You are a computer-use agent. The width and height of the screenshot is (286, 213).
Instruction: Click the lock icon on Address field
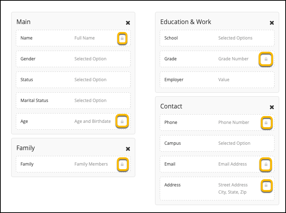pos(266,185)
